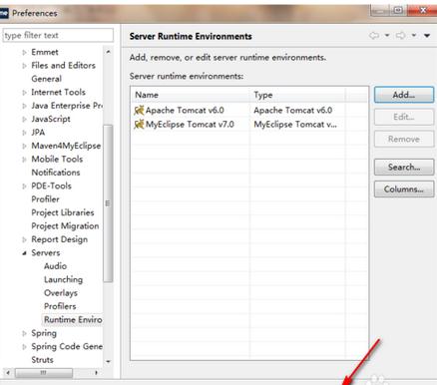Viewport: 437px width, 385px height.
Task: Click tree horizontal scrollbar right arrow
Action: 96,373
